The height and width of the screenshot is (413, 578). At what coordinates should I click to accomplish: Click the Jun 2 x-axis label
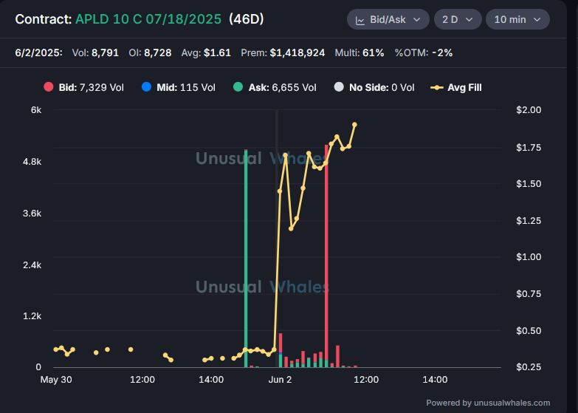(x=280, y=380)
